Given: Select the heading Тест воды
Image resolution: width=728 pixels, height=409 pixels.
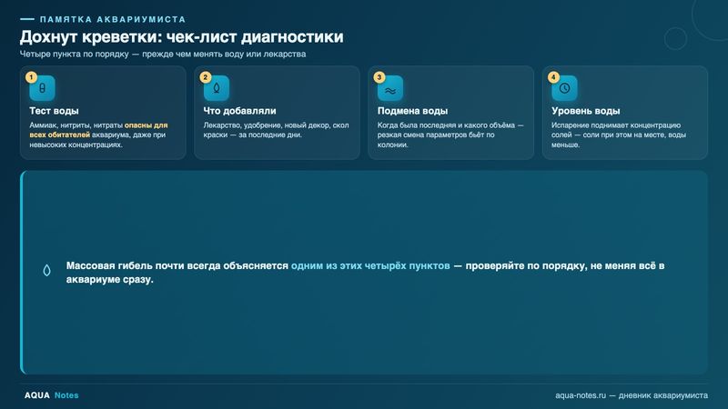Looking at the screenshot, I should tap(54, 111).
